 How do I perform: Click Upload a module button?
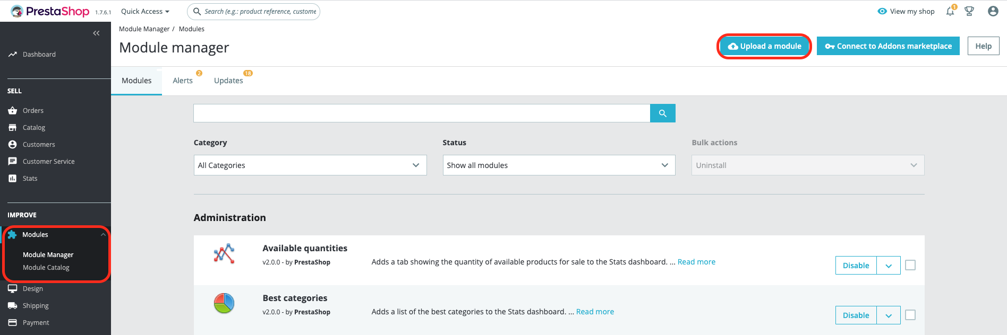764,46
